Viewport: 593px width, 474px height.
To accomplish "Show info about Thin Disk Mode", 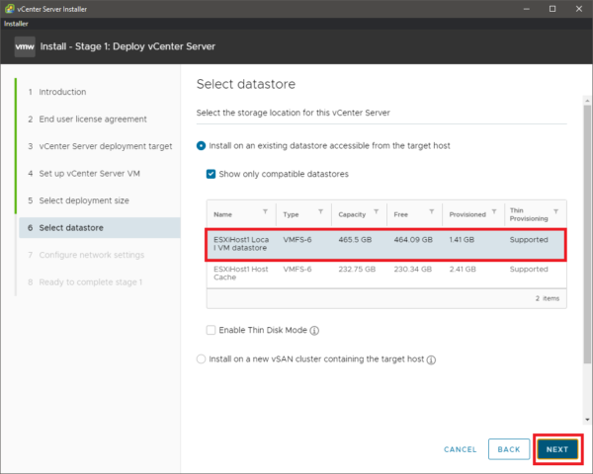I will 314,331.
